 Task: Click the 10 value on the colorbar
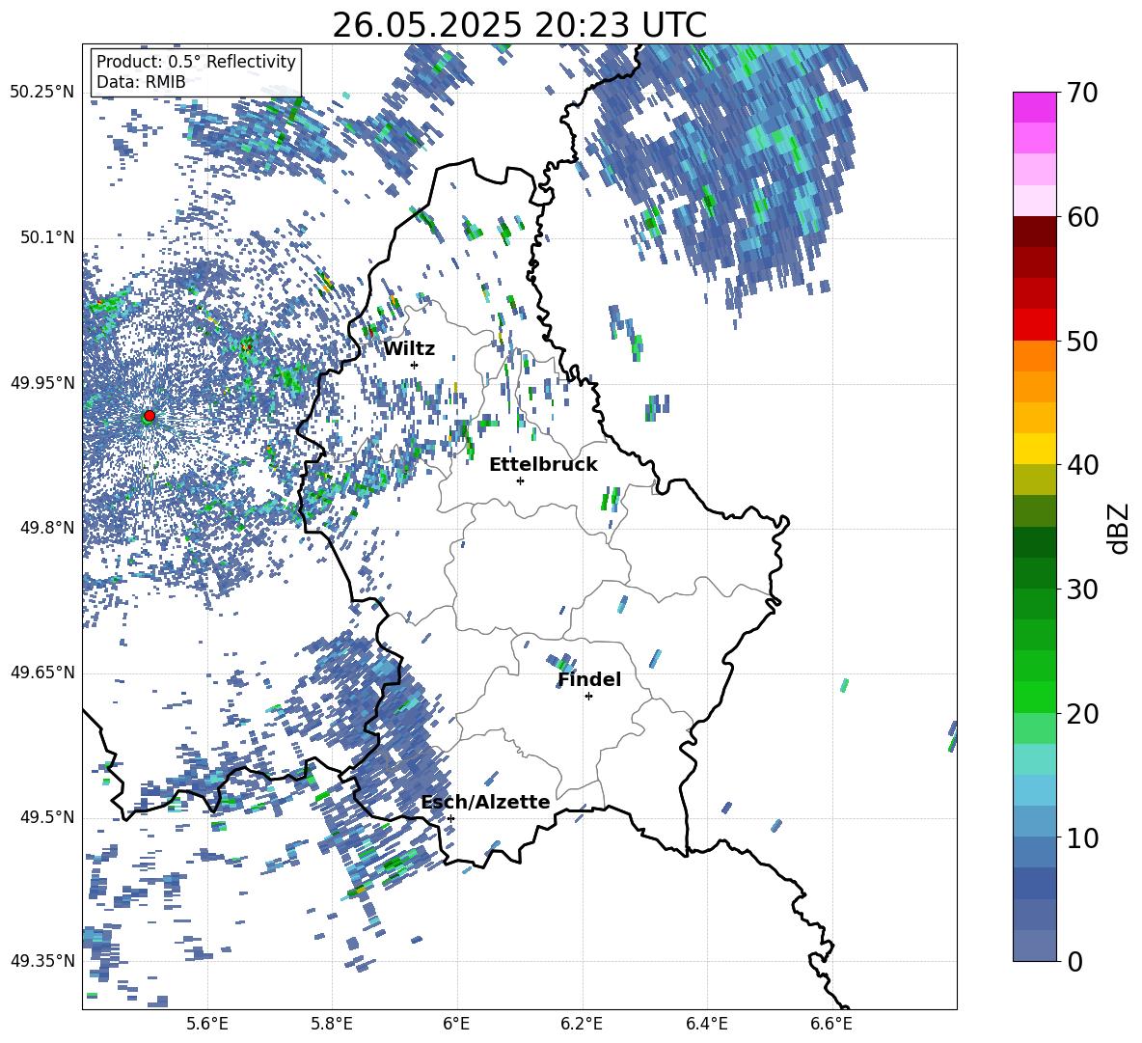pyautogui.click(x=1082, y=837)
